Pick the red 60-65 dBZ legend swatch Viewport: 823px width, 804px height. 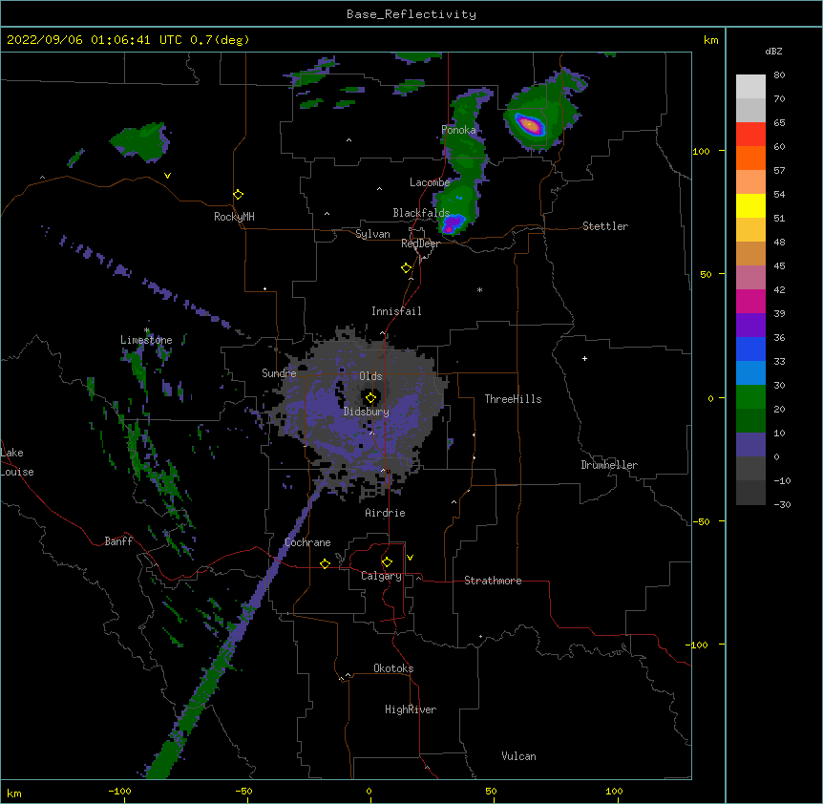[750, 134]
